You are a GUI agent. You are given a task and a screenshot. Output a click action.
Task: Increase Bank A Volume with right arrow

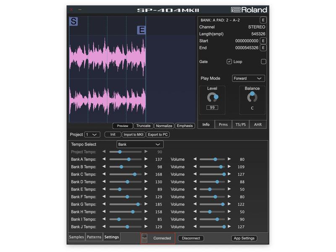(229, 159)
